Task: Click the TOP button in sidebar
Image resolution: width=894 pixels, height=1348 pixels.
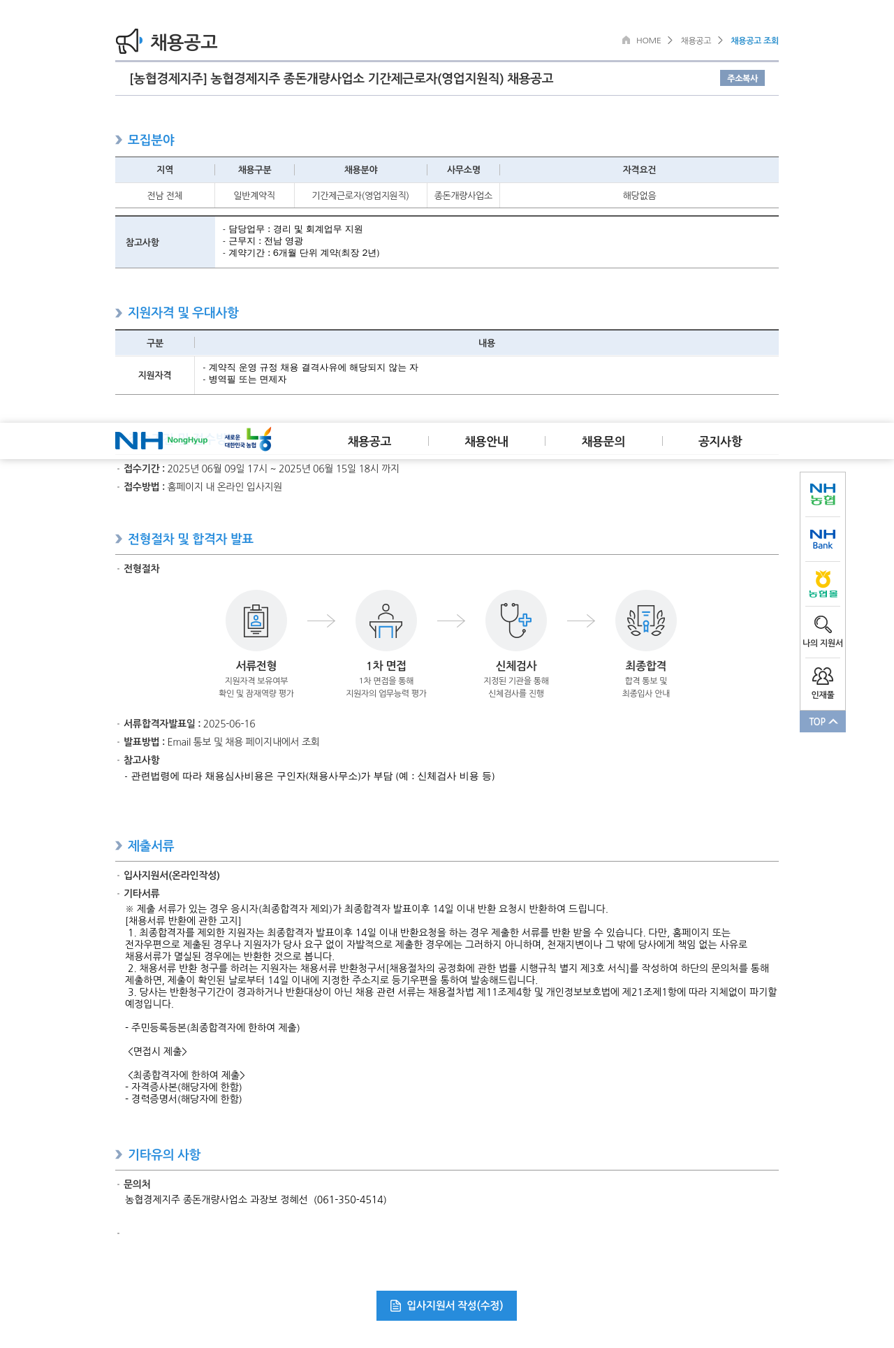Action: click(823, 721)
